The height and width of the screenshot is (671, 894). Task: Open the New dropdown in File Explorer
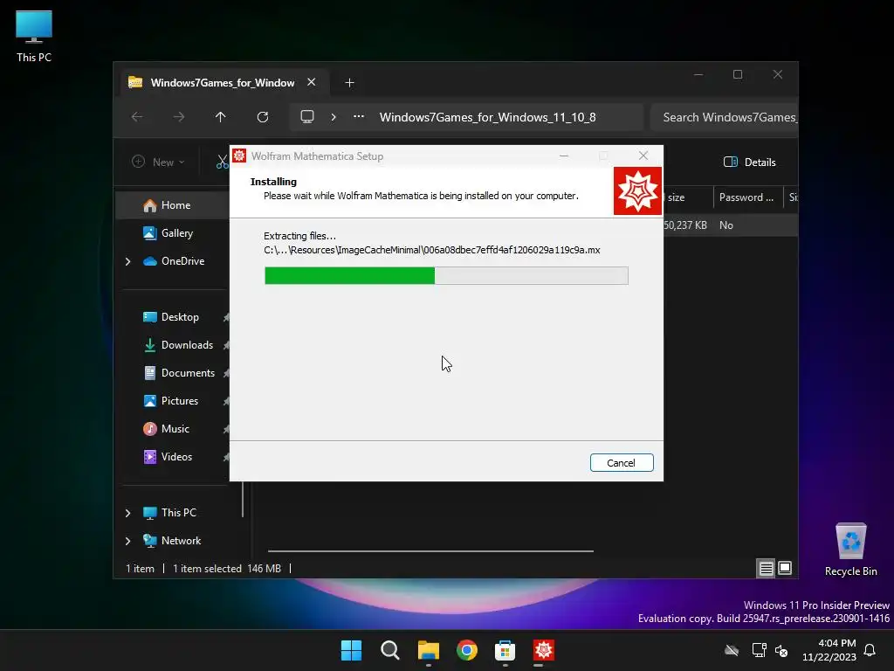(158, 162)
